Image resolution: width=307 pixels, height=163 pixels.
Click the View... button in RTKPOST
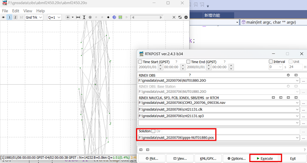click(x=180, y=159)
